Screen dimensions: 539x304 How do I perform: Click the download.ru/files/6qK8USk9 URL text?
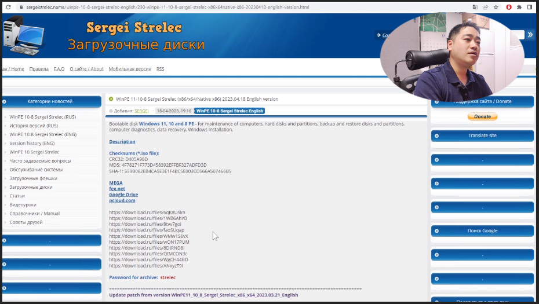coord(147,213)
